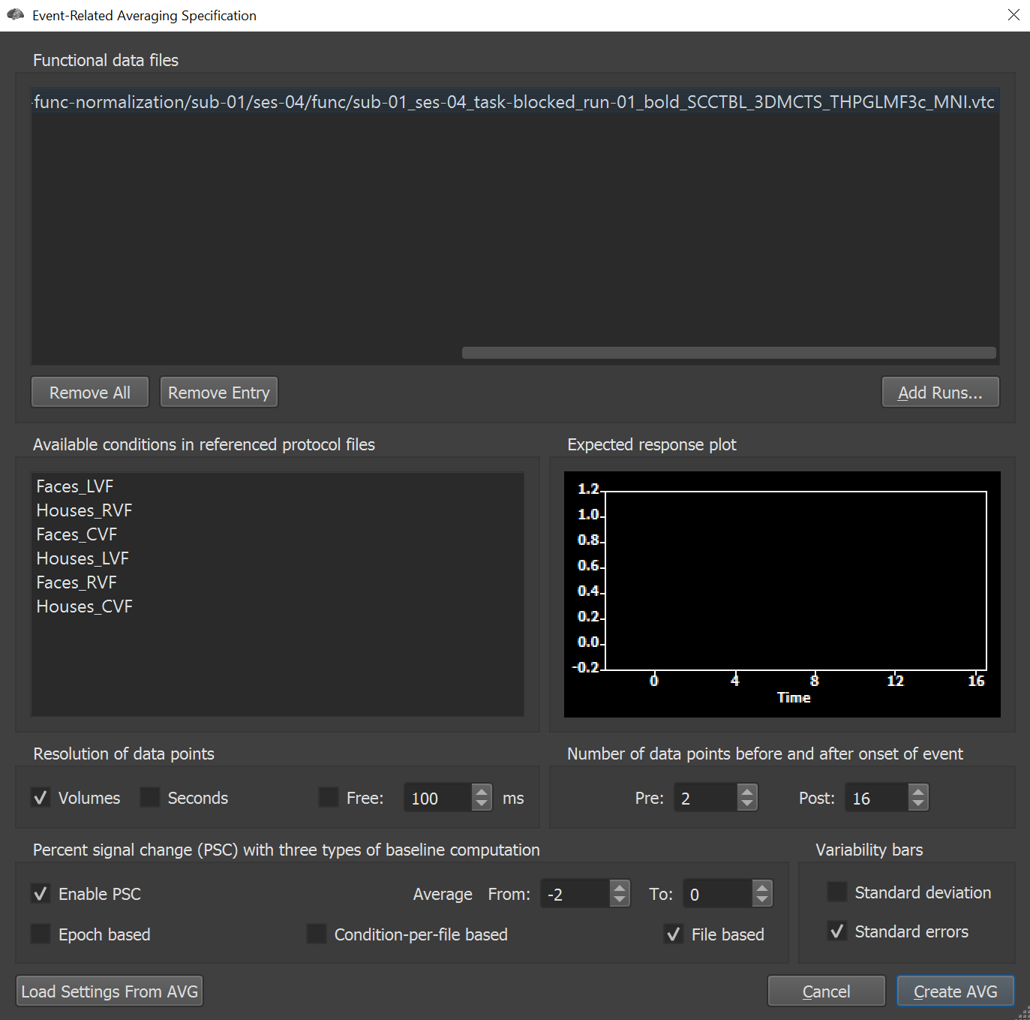Image resolution: width=1030 pixels, height=1020 pixels.
Task: Increase the Free ms value with up arrow
Action: click(482, 791)
